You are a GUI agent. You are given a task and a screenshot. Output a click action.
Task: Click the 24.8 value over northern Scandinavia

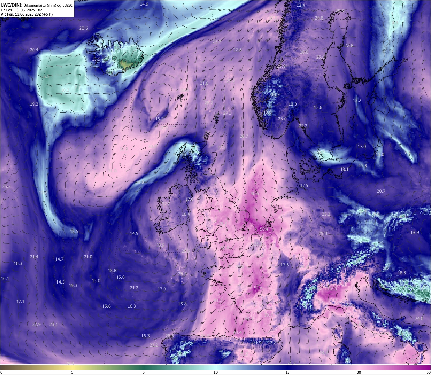coord(319,18)
